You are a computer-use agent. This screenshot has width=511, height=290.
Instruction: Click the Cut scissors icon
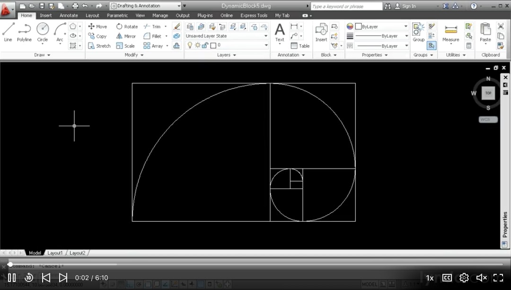501,26
